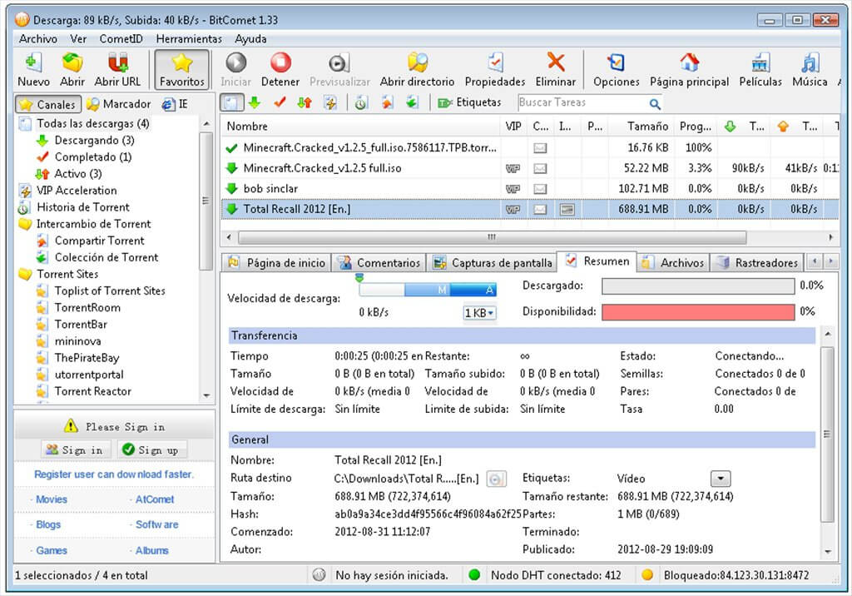Open a torrent with the Abrir icon

tap(72, 63)
